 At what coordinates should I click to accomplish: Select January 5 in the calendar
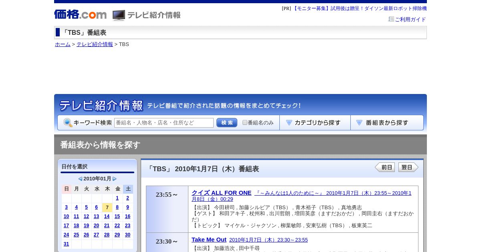86,207
